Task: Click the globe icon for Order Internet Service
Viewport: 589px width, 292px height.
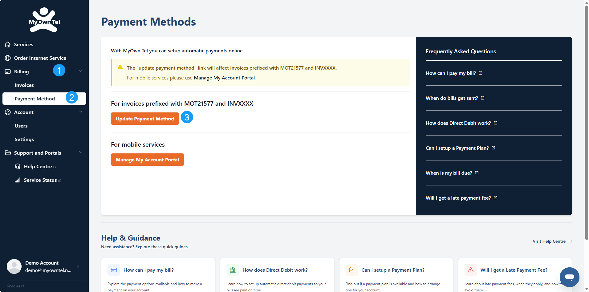Action: (8, 58)
